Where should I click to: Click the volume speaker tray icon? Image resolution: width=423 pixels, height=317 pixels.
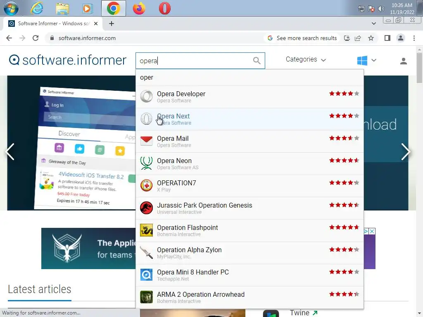[x=381, y=9]
